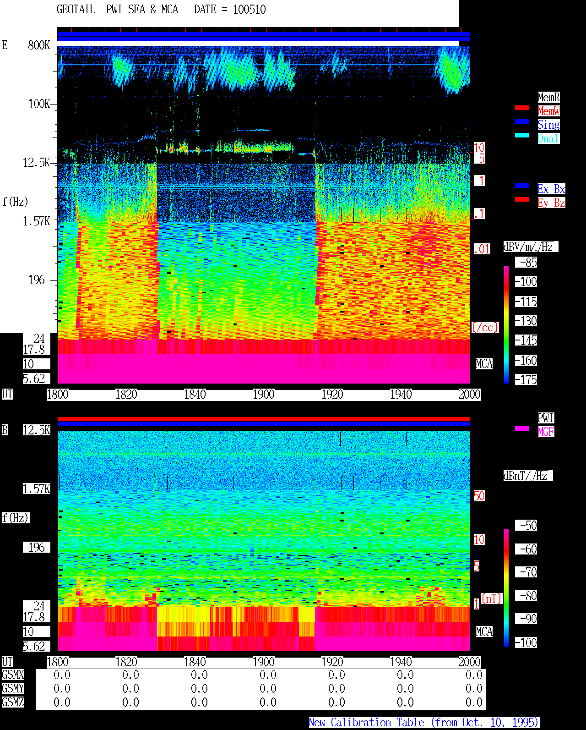Click the MemR legend label
This screenshot has height=730, width=586.
(x=548, y=97)
